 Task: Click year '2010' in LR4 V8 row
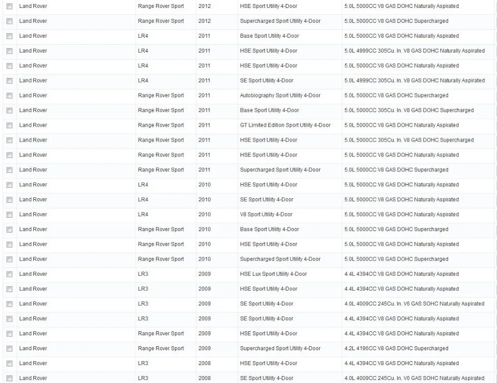pos(204,215)
